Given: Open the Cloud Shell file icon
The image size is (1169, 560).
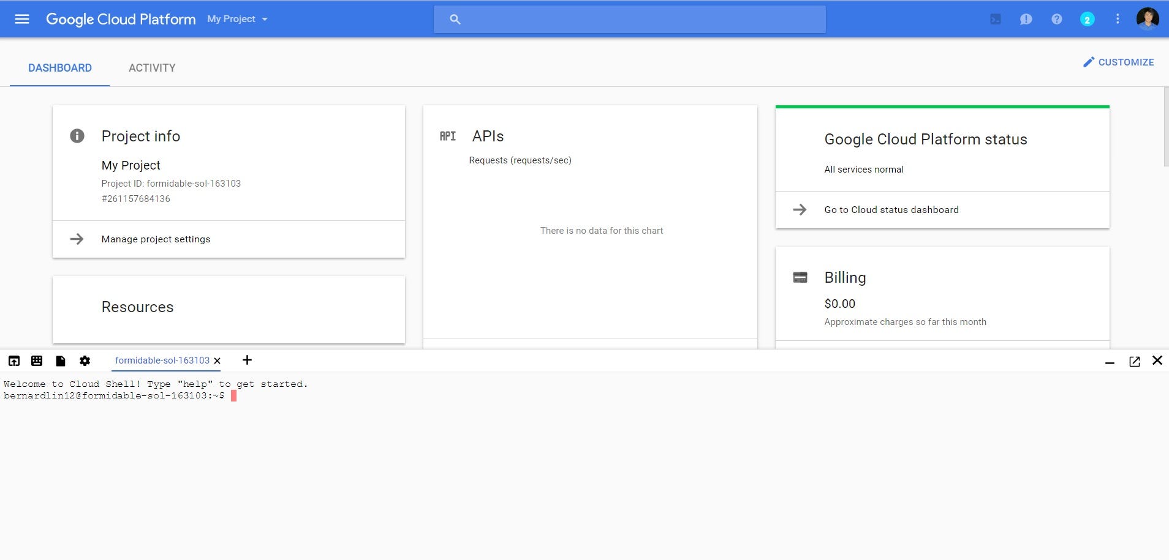Looking at the screenshot, I should click(x=60, y=360).
